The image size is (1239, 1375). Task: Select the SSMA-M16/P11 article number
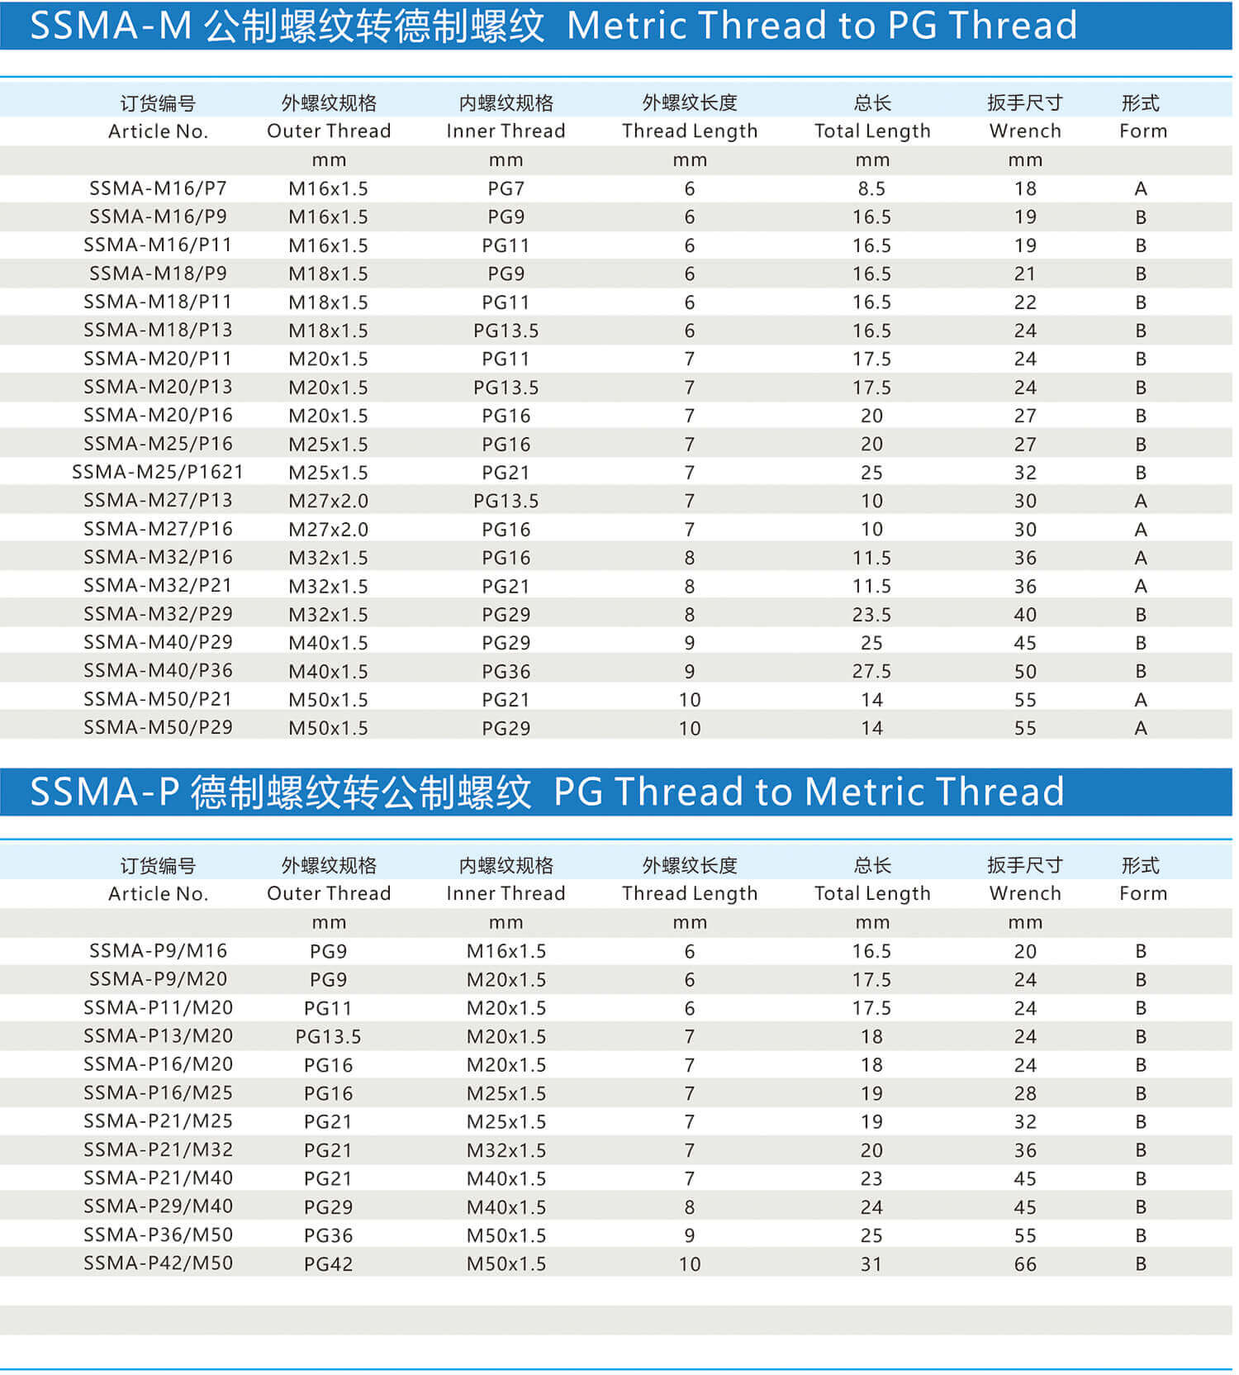[157, 245]
